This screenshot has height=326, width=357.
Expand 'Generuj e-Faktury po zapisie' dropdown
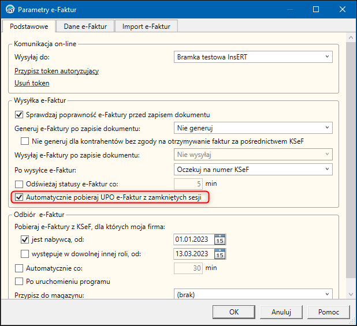(253, 128)
